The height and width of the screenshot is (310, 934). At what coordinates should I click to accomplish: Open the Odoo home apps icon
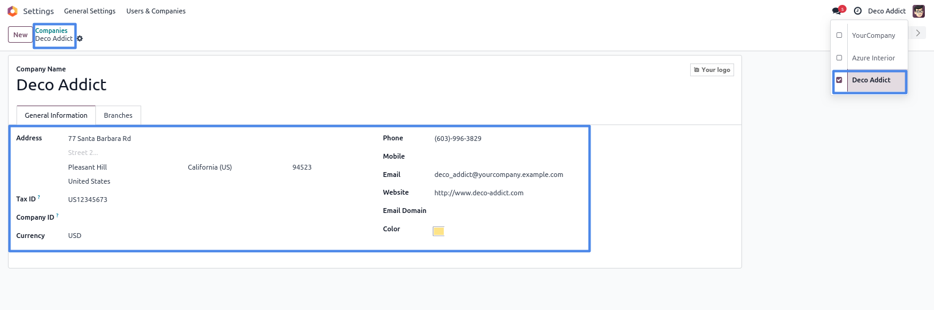12,11
